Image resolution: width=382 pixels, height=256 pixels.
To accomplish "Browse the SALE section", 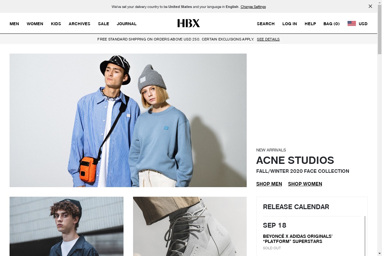I will pyautogui.click(x=103, y=24).
